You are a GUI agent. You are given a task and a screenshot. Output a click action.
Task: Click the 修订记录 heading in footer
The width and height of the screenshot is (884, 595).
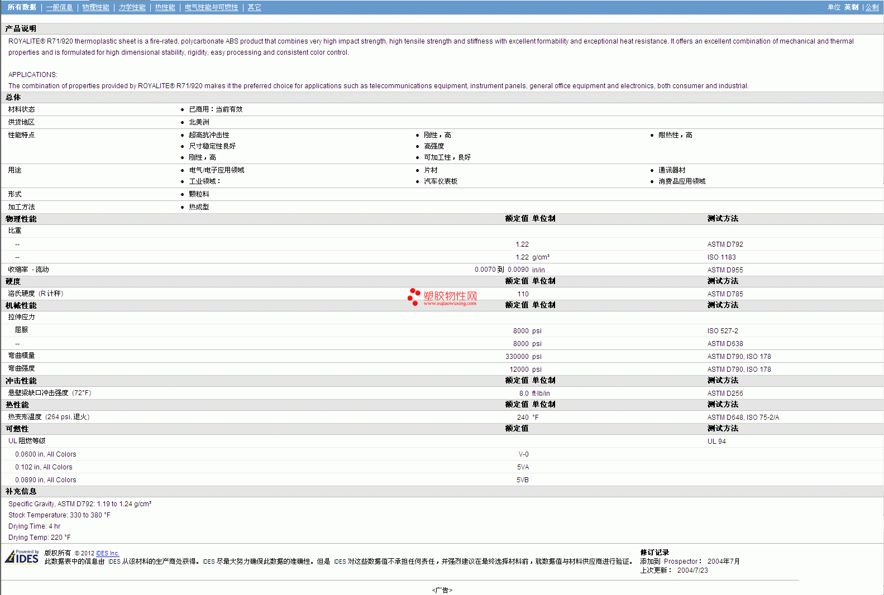click(654, 553)
